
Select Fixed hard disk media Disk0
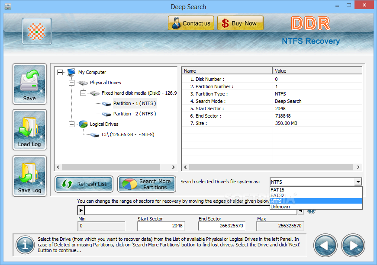tap(139, 93)
